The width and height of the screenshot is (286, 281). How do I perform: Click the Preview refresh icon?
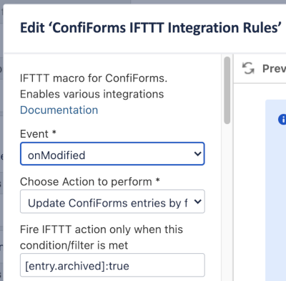(x=248, y=68)
